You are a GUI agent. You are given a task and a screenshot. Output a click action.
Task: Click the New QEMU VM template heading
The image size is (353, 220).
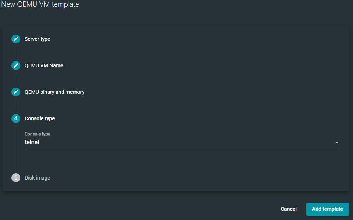40,4
